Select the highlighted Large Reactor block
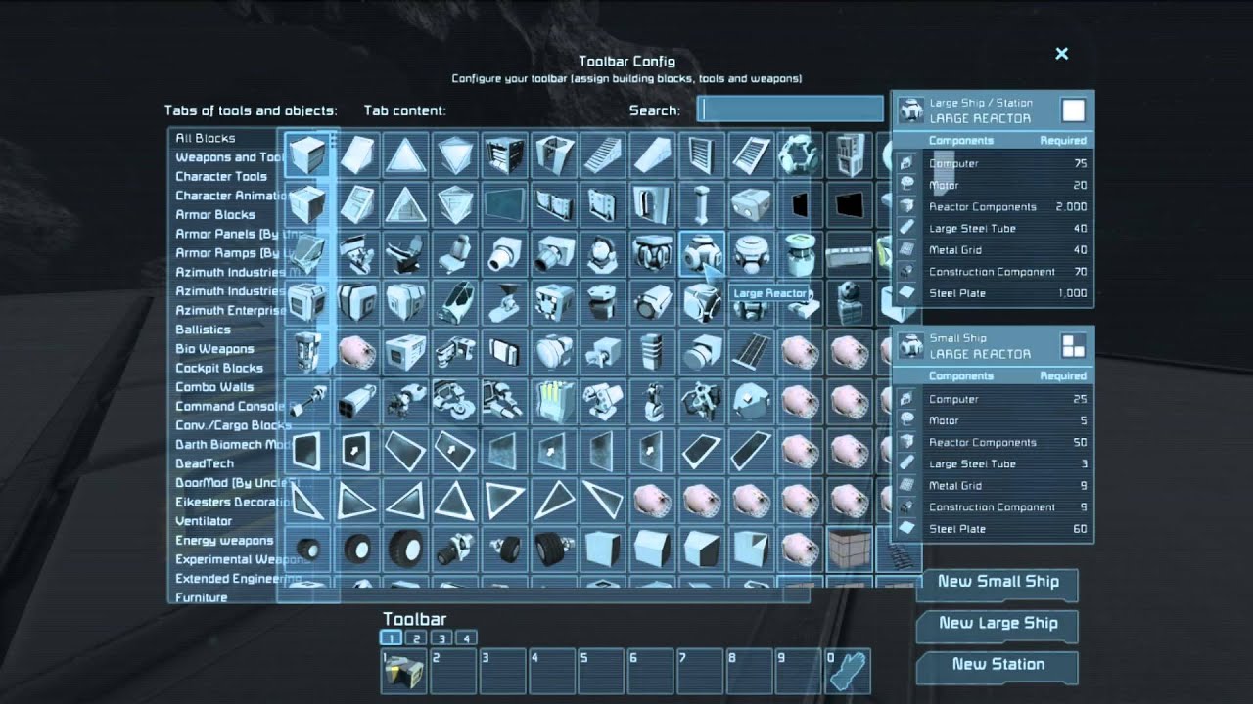 tap(702, 254)
